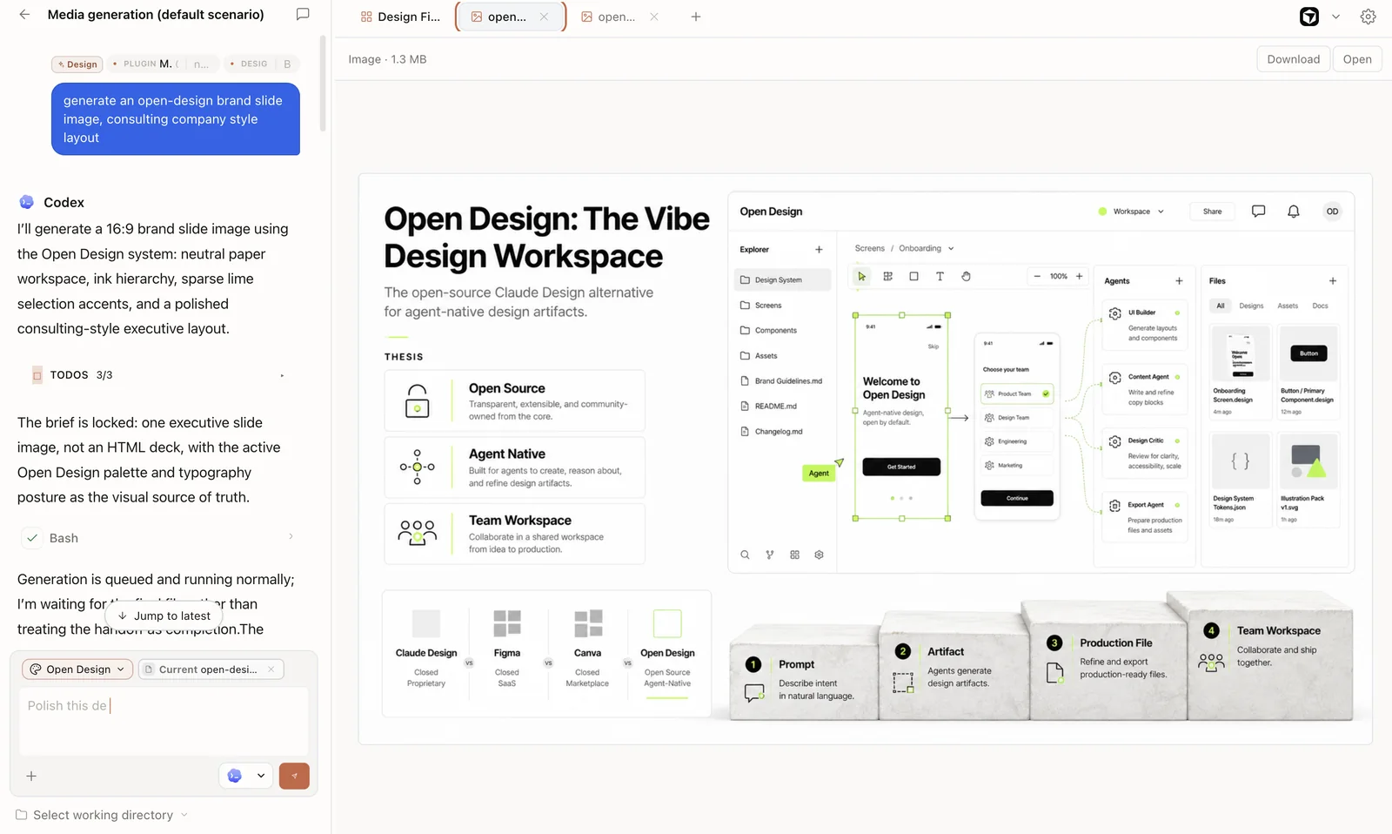Send the message with the orange arrow button
Screen dimensions: 1392x834
[x=294, y=776]
